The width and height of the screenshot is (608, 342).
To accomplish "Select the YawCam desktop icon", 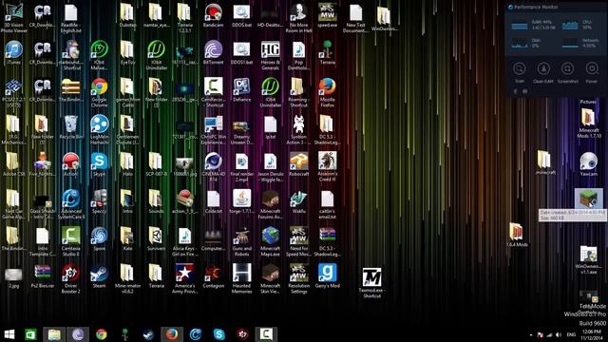I will click(589, 164).
